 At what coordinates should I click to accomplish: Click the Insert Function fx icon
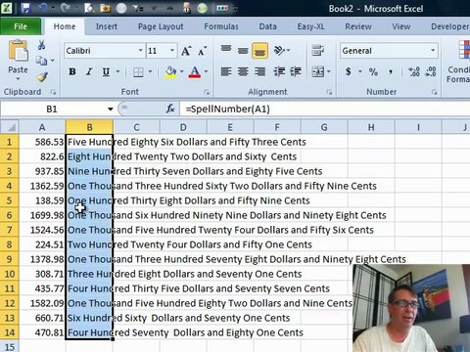click(170, 109)
